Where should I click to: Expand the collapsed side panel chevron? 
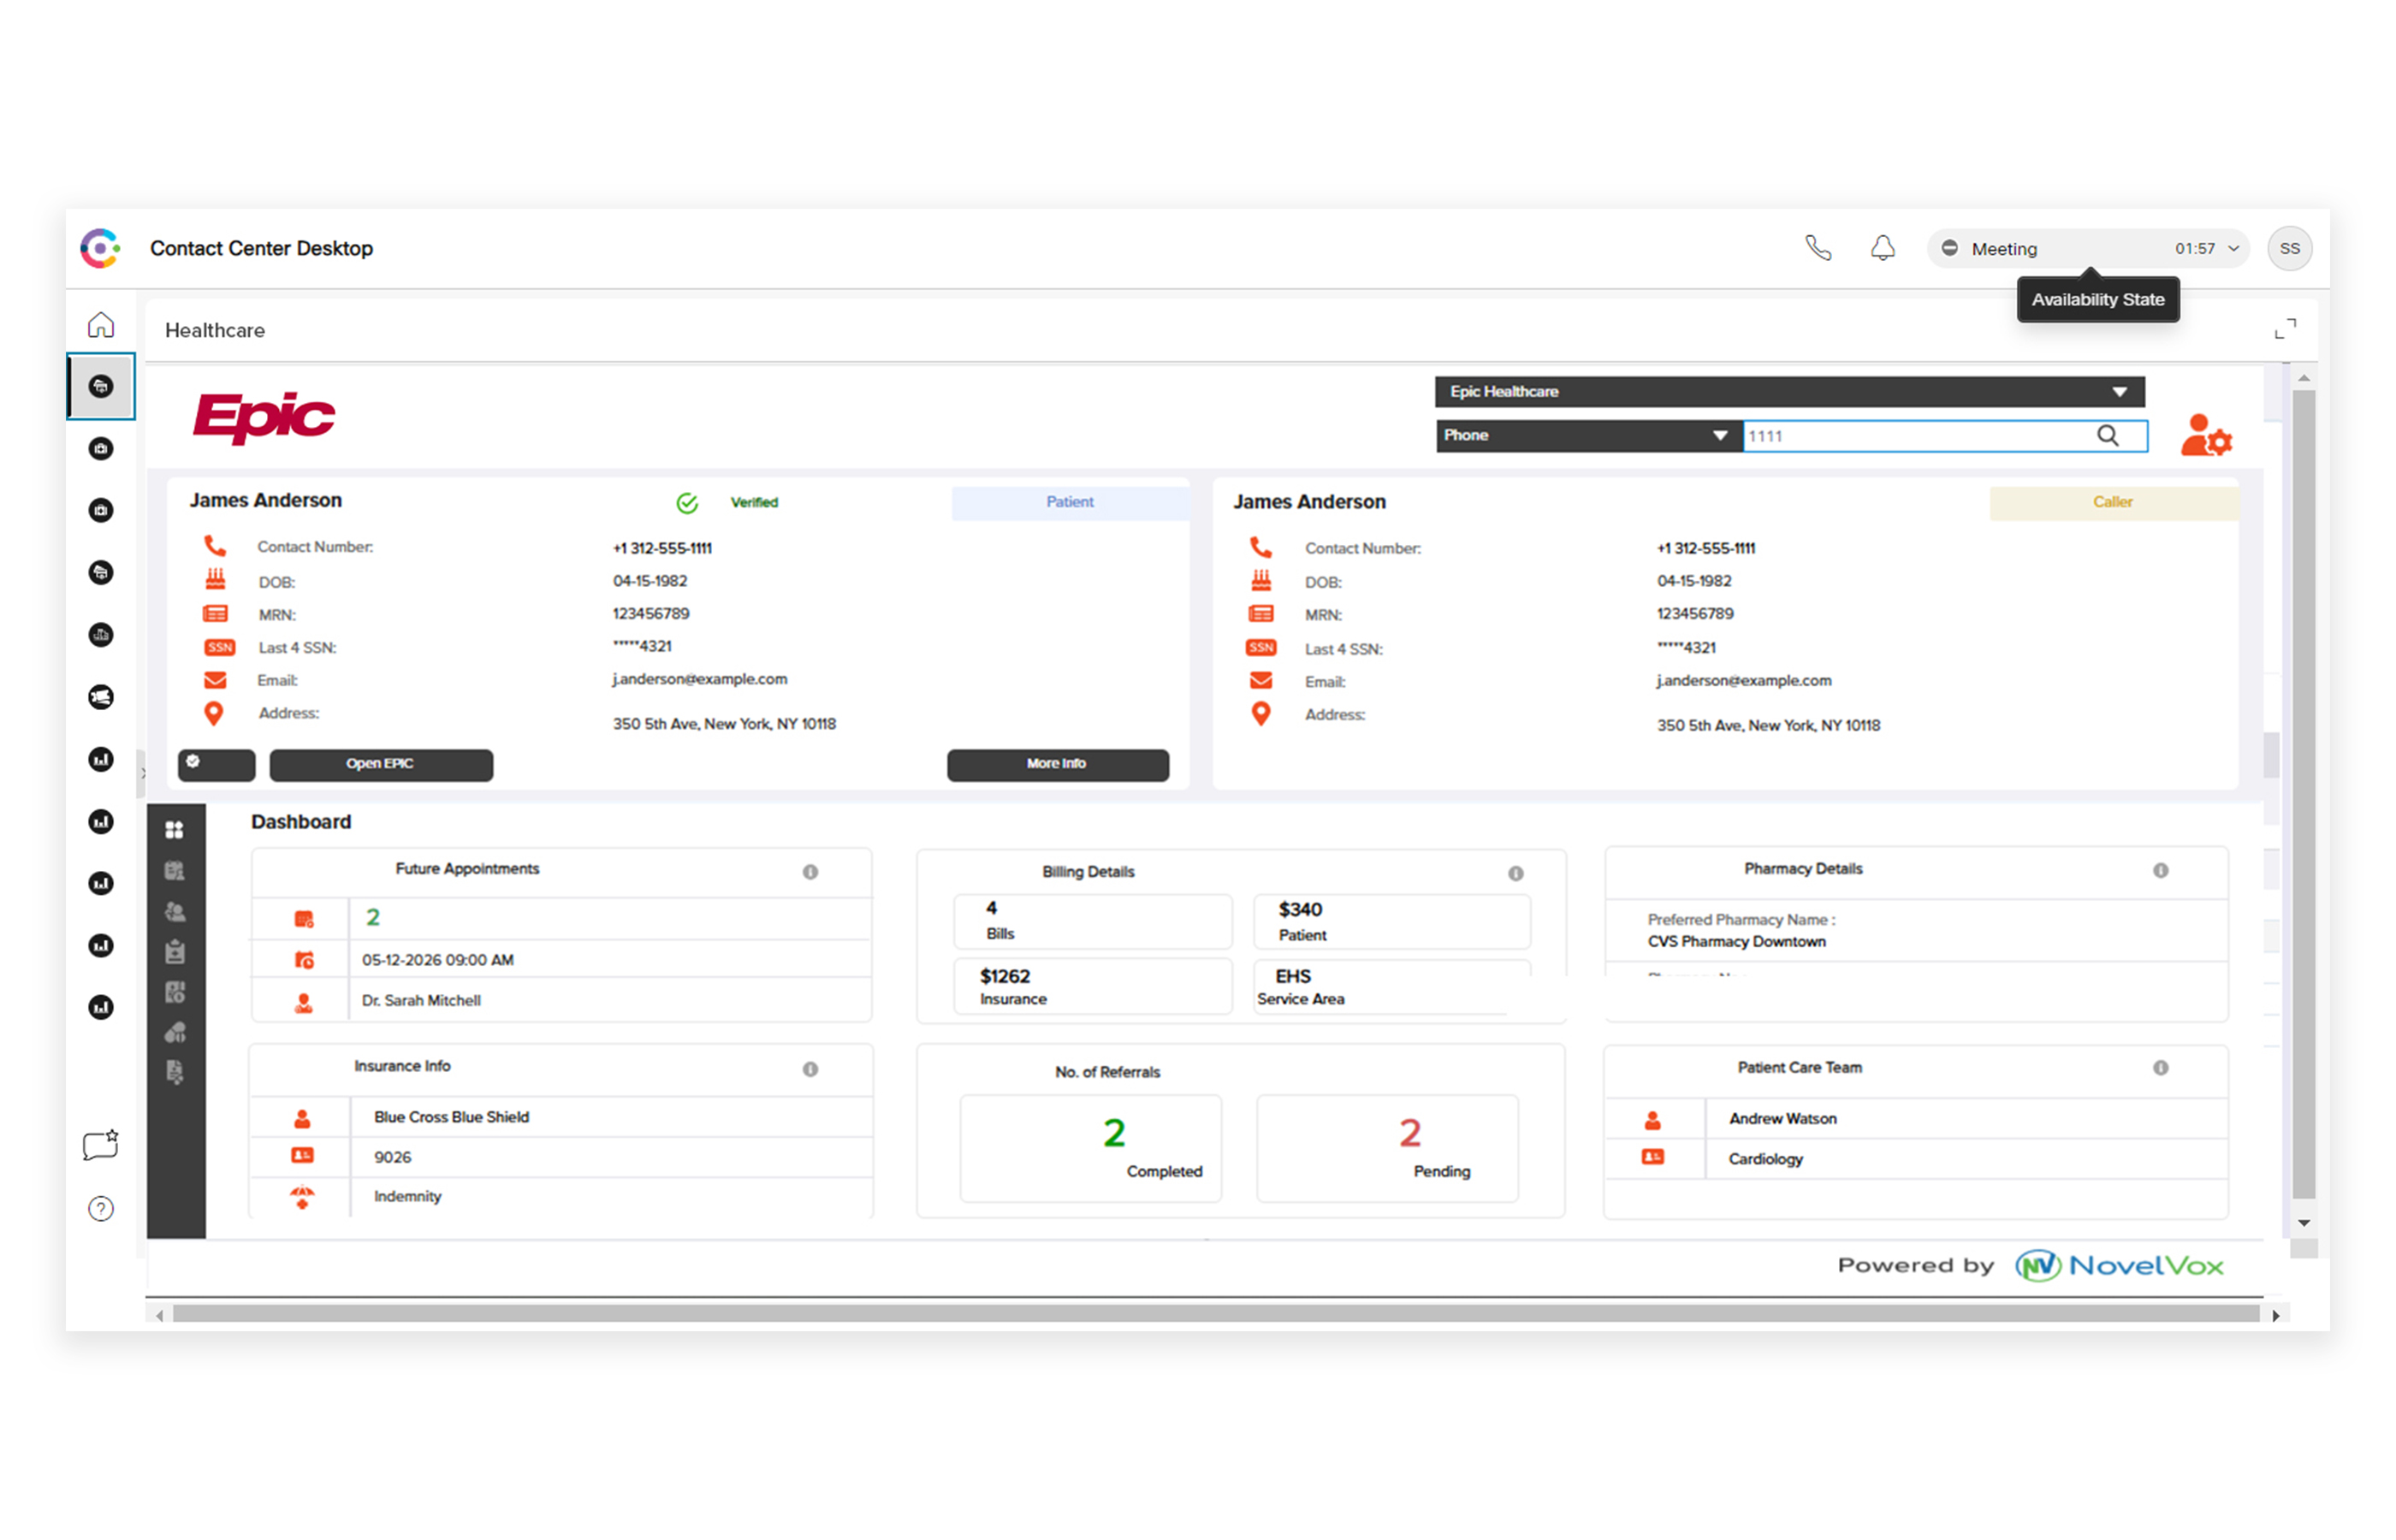(x=142, y=773)
